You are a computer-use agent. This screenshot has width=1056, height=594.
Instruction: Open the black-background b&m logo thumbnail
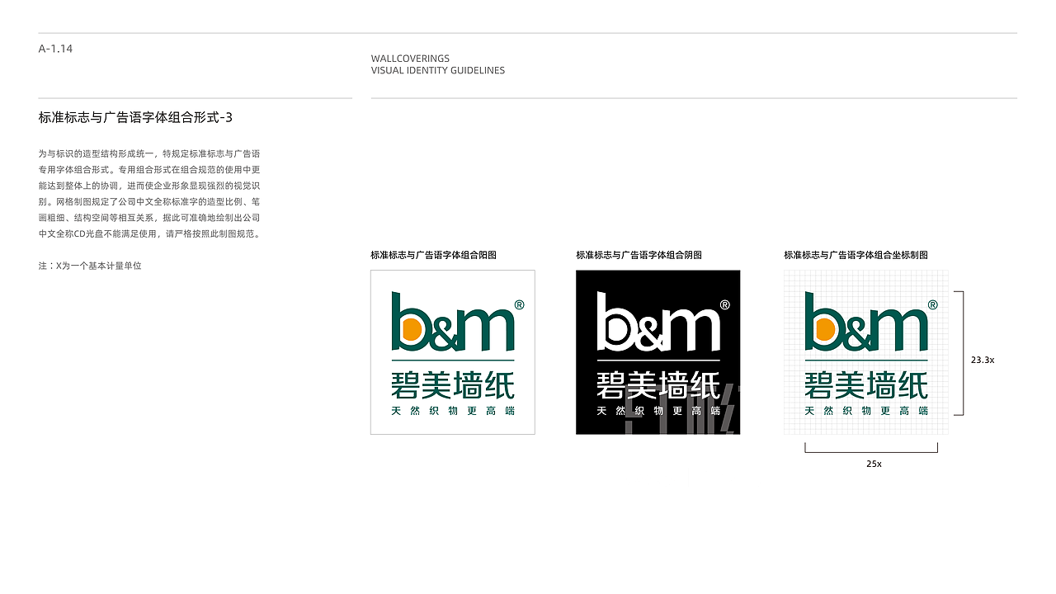pyautogui.click(x=658, y=352)
